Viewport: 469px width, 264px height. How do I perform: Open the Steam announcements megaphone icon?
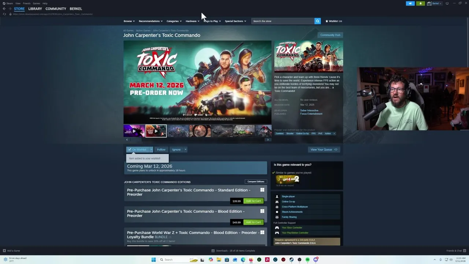coord(410,3)
